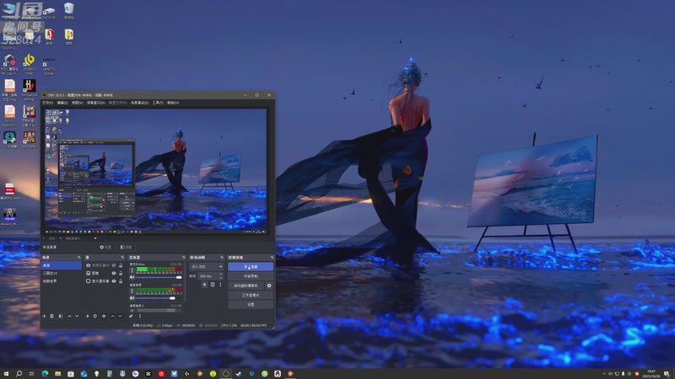Open desktop audio channel three-dot options

pos(132,291)
